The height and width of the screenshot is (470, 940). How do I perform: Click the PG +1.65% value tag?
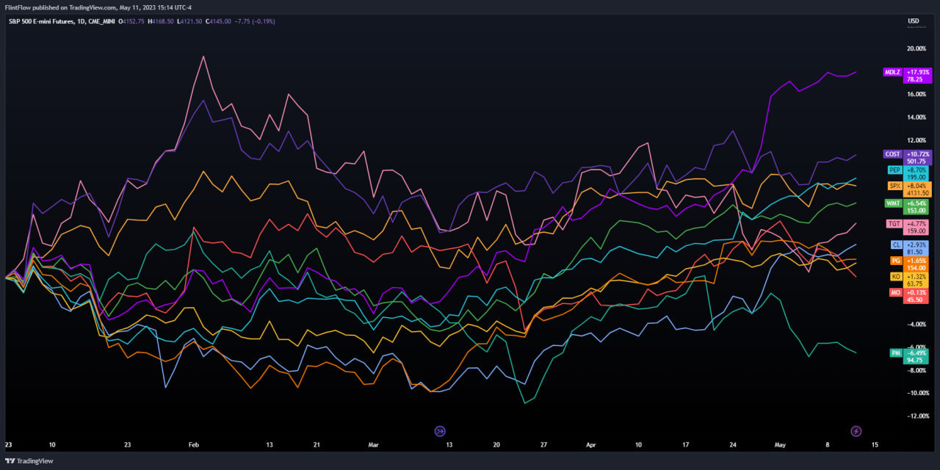tap(917, 264)
